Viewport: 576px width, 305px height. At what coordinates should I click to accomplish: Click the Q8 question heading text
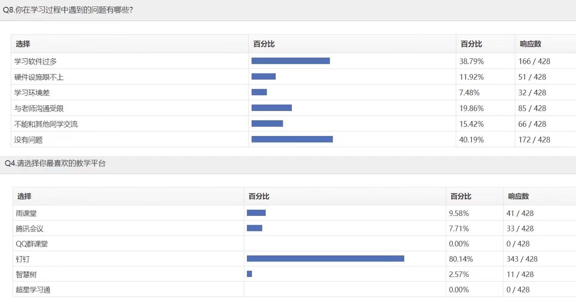68,10
